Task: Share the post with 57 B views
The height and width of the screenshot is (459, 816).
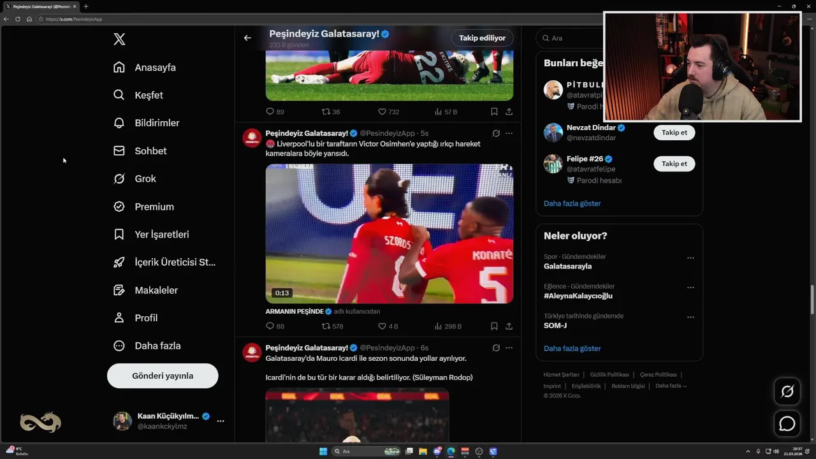Action: point(509,112)
